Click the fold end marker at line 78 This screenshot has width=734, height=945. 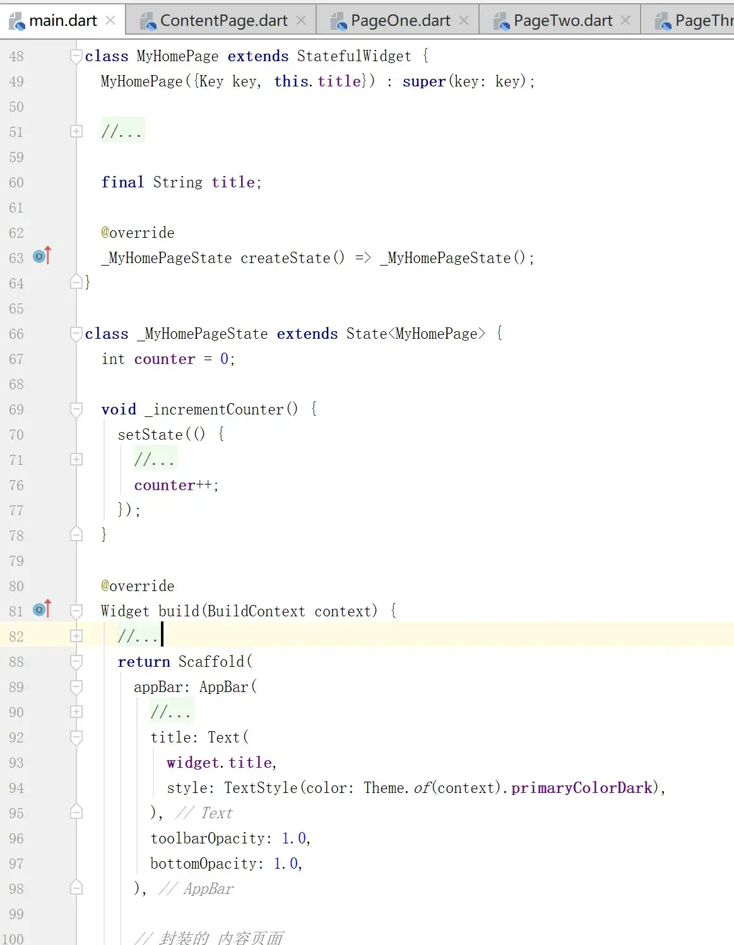pyautogui.click(x=76, y=534)
